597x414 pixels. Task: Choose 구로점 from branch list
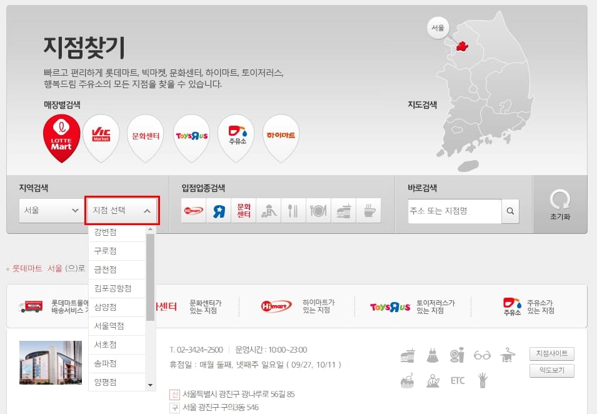117,251
